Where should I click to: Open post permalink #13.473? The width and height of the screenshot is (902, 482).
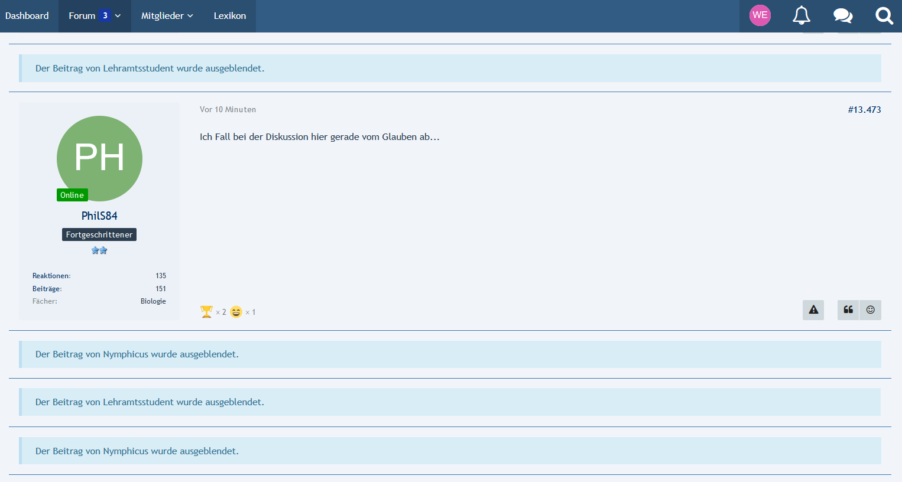(x=864, y=110)
